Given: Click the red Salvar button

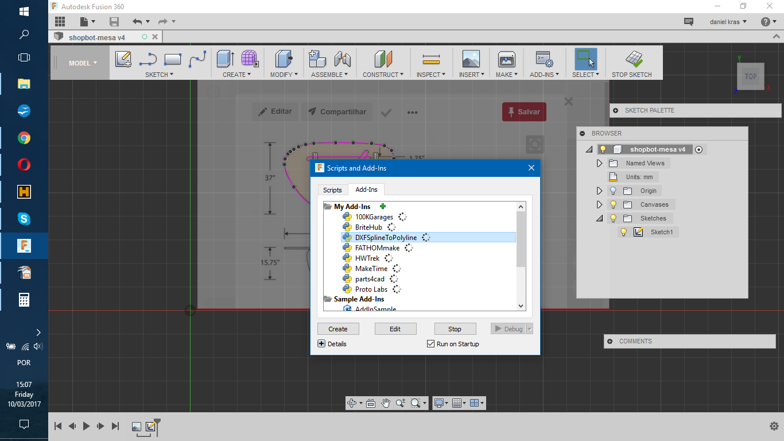Looking at the screenshot, I should pos(524,112).
